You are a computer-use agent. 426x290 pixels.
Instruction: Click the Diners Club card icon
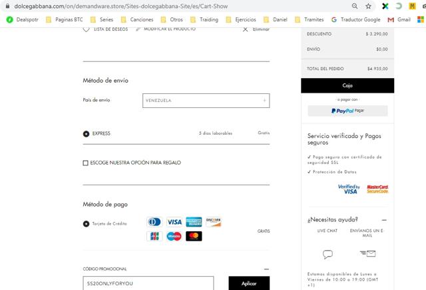(x=154, y=222)
